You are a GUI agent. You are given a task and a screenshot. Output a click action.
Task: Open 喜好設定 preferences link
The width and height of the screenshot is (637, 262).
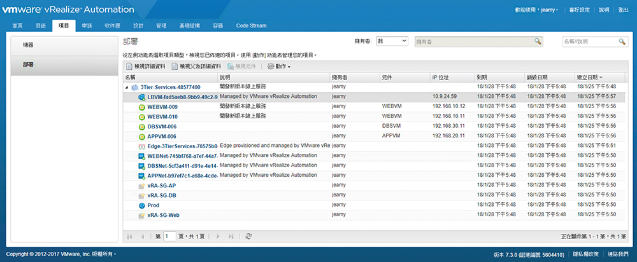point(580,10)
